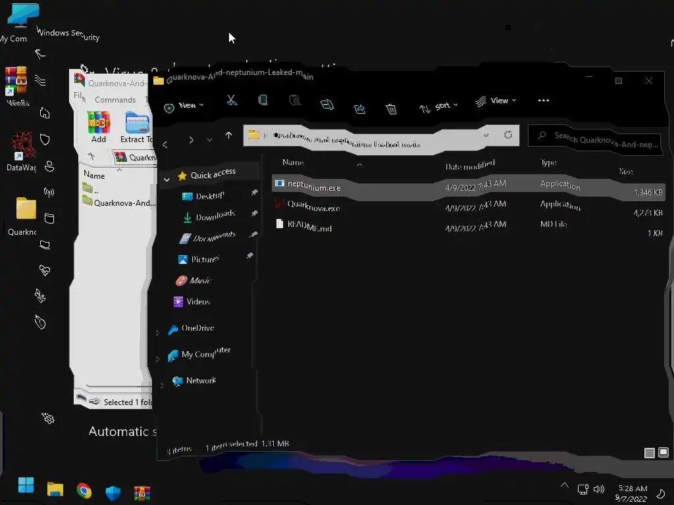Sort by Size column header

tap(626, 172)
